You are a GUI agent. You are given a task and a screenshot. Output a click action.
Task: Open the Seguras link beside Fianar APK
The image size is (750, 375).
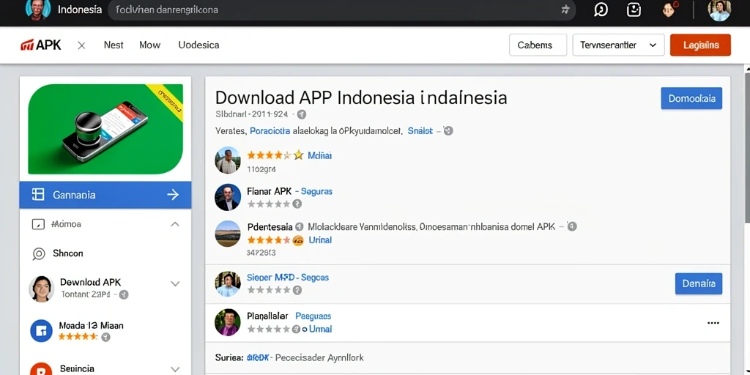tap(316, 191)
